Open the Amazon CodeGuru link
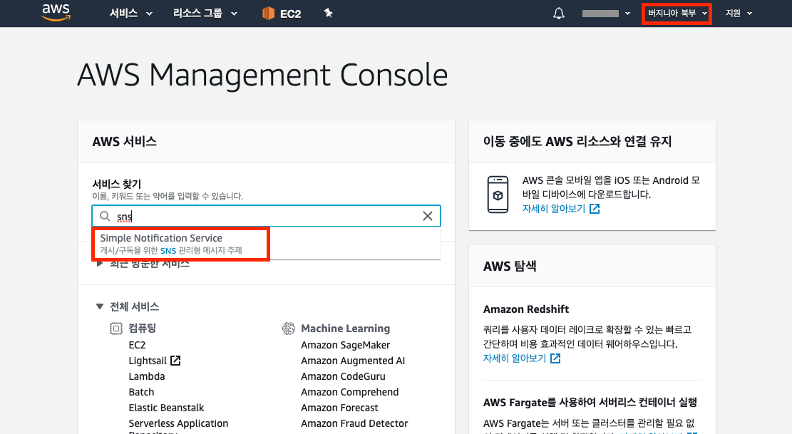This screenshot has height=434, width=792. (x=343, y=376)
